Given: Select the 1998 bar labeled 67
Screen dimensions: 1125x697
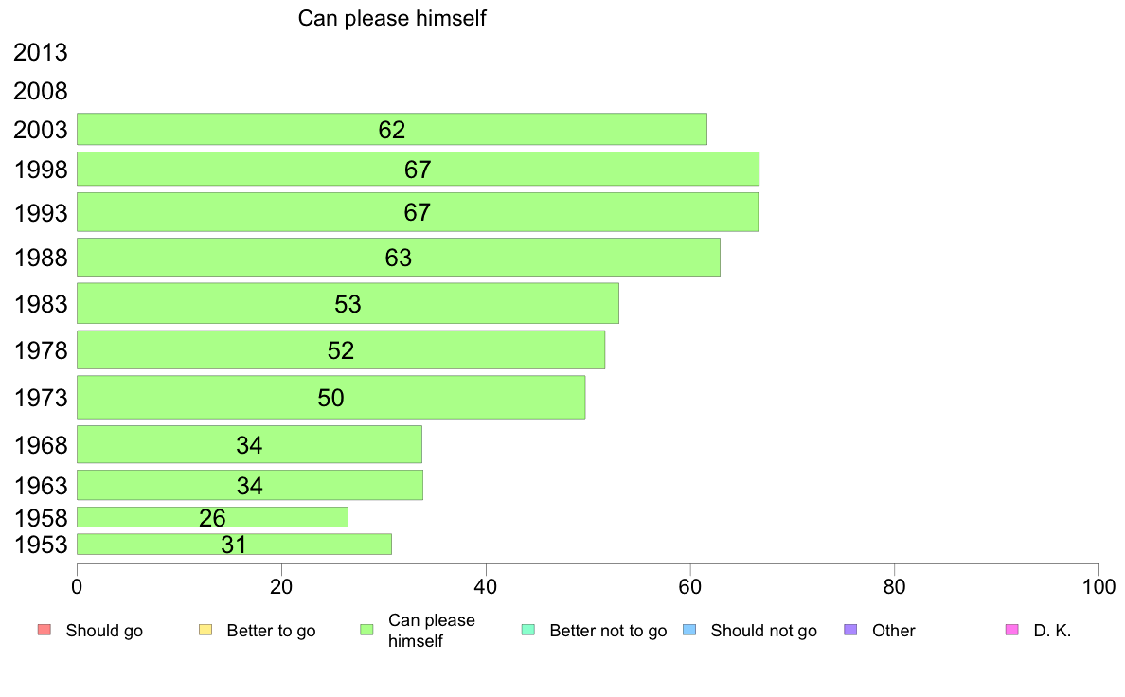Looking at the screenshot, I should (418, 169).
